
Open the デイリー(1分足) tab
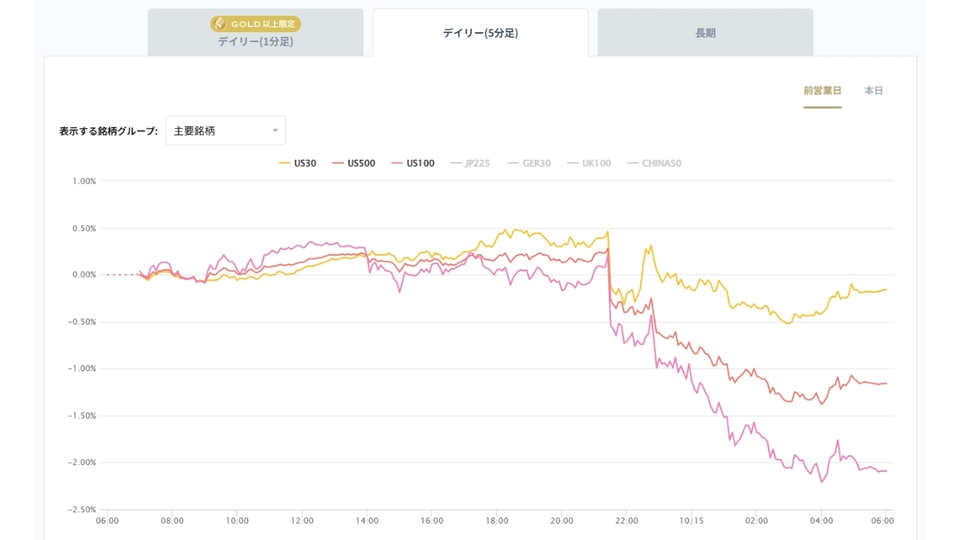[x=255, y=32]
